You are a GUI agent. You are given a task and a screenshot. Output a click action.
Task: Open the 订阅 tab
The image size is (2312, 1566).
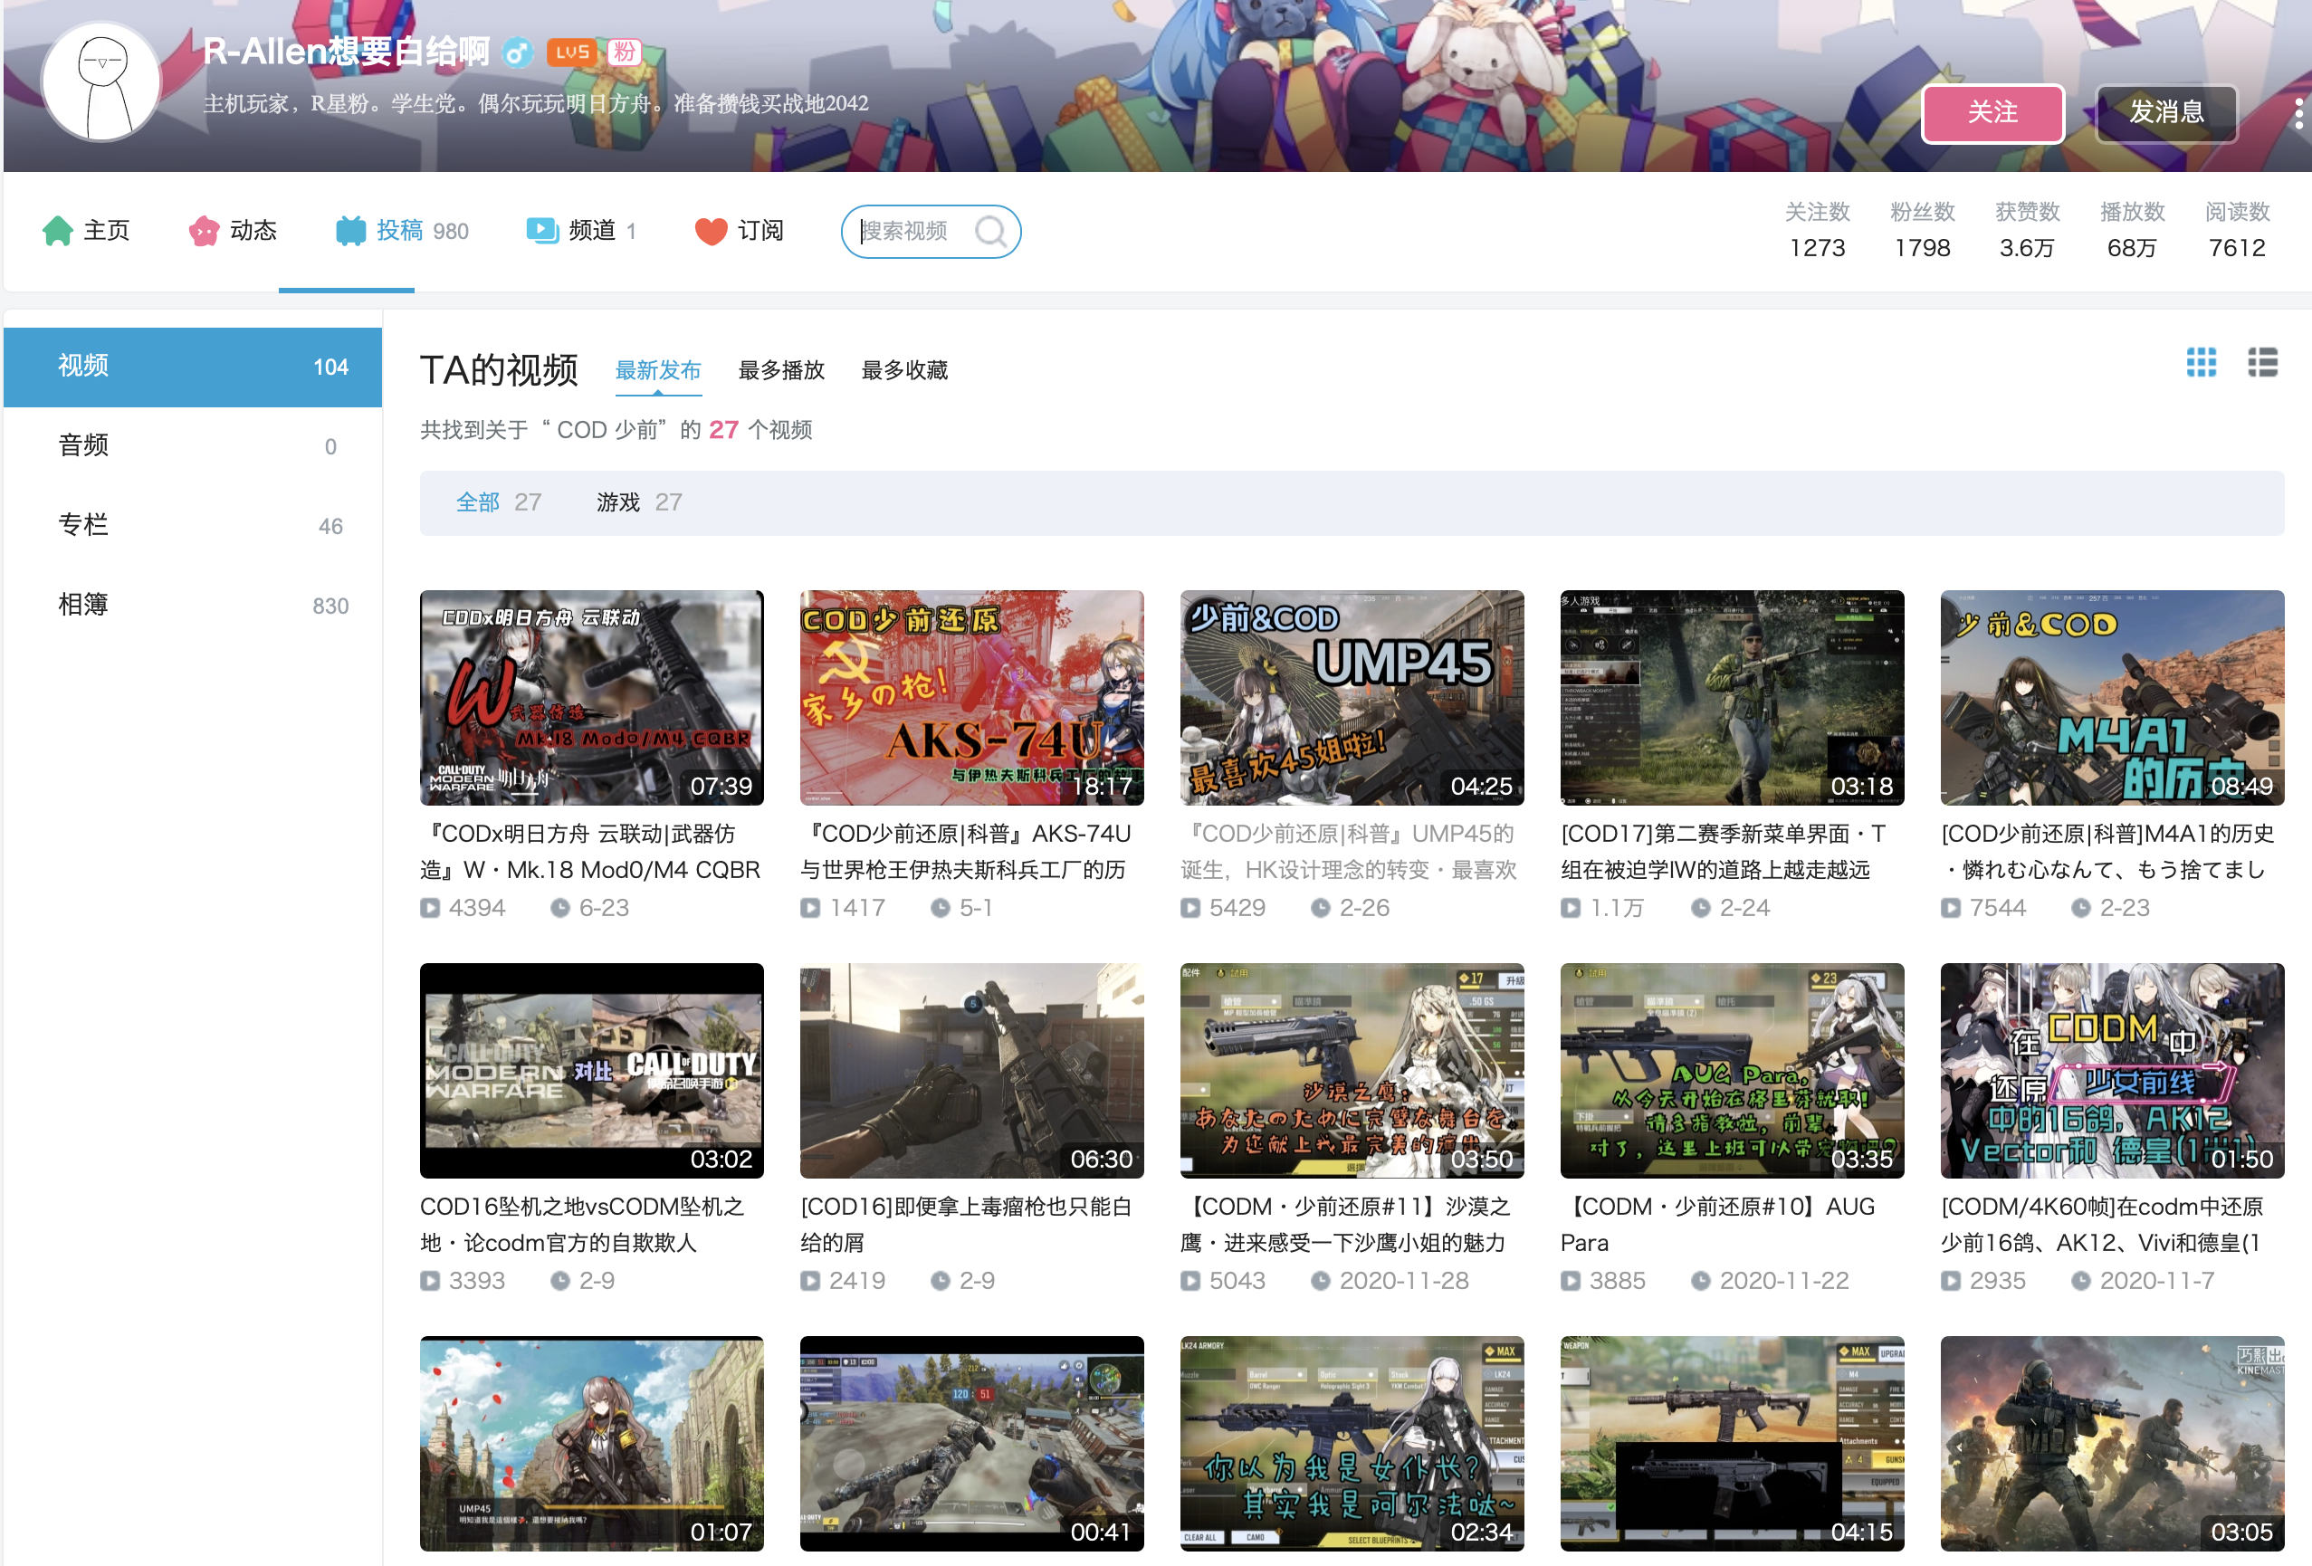click(740, 231)
